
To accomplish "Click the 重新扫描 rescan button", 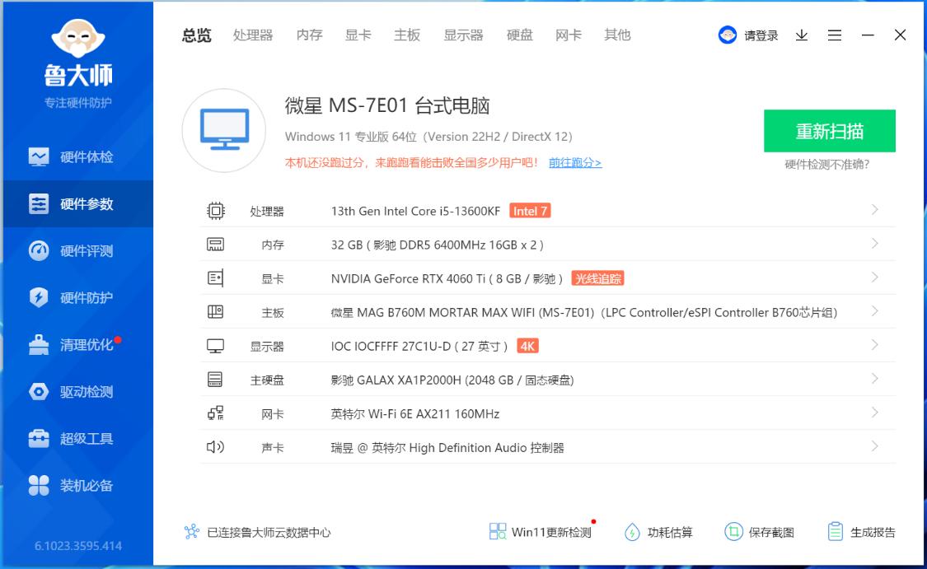I will 831,130.
